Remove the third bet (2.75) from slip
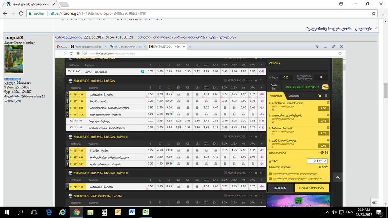This screenshot has height=218, width=388. [x=328, y=128]
